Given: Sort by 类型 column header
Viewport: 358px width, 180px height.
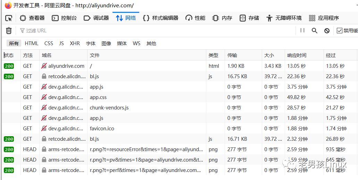Looking at the screenshot, I should pos(216,55).
